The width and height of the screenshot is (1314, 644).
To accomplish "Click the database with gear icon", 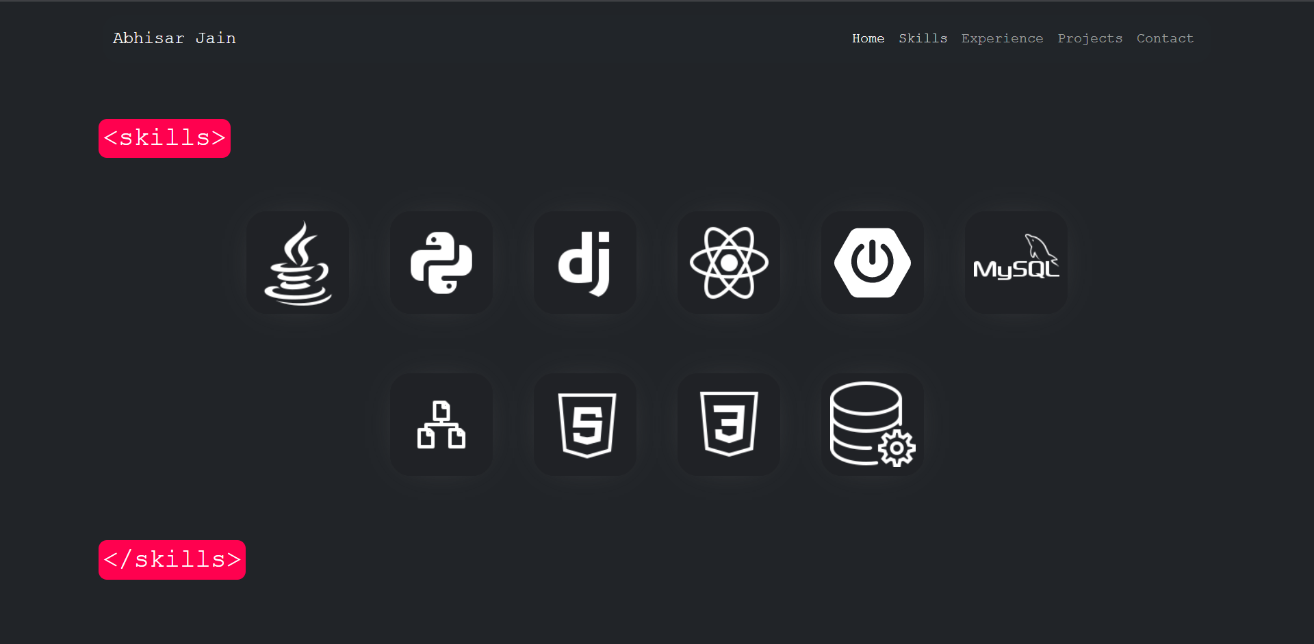I will pyautogui.click(x=873, y=425).
